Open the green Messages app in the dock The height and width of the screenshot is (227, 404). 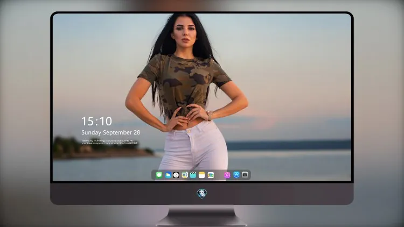click(x=159, y=175)
